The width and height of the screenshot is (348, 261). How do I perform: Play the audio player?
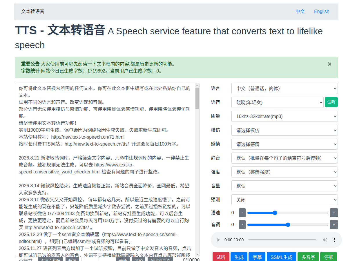[x=219, y=240]
